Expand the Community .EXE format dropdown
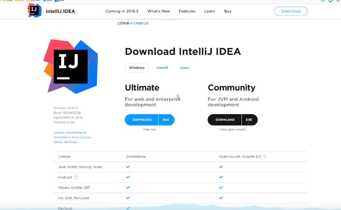Screen dimensions: 341x210 (x=249, y=120)
